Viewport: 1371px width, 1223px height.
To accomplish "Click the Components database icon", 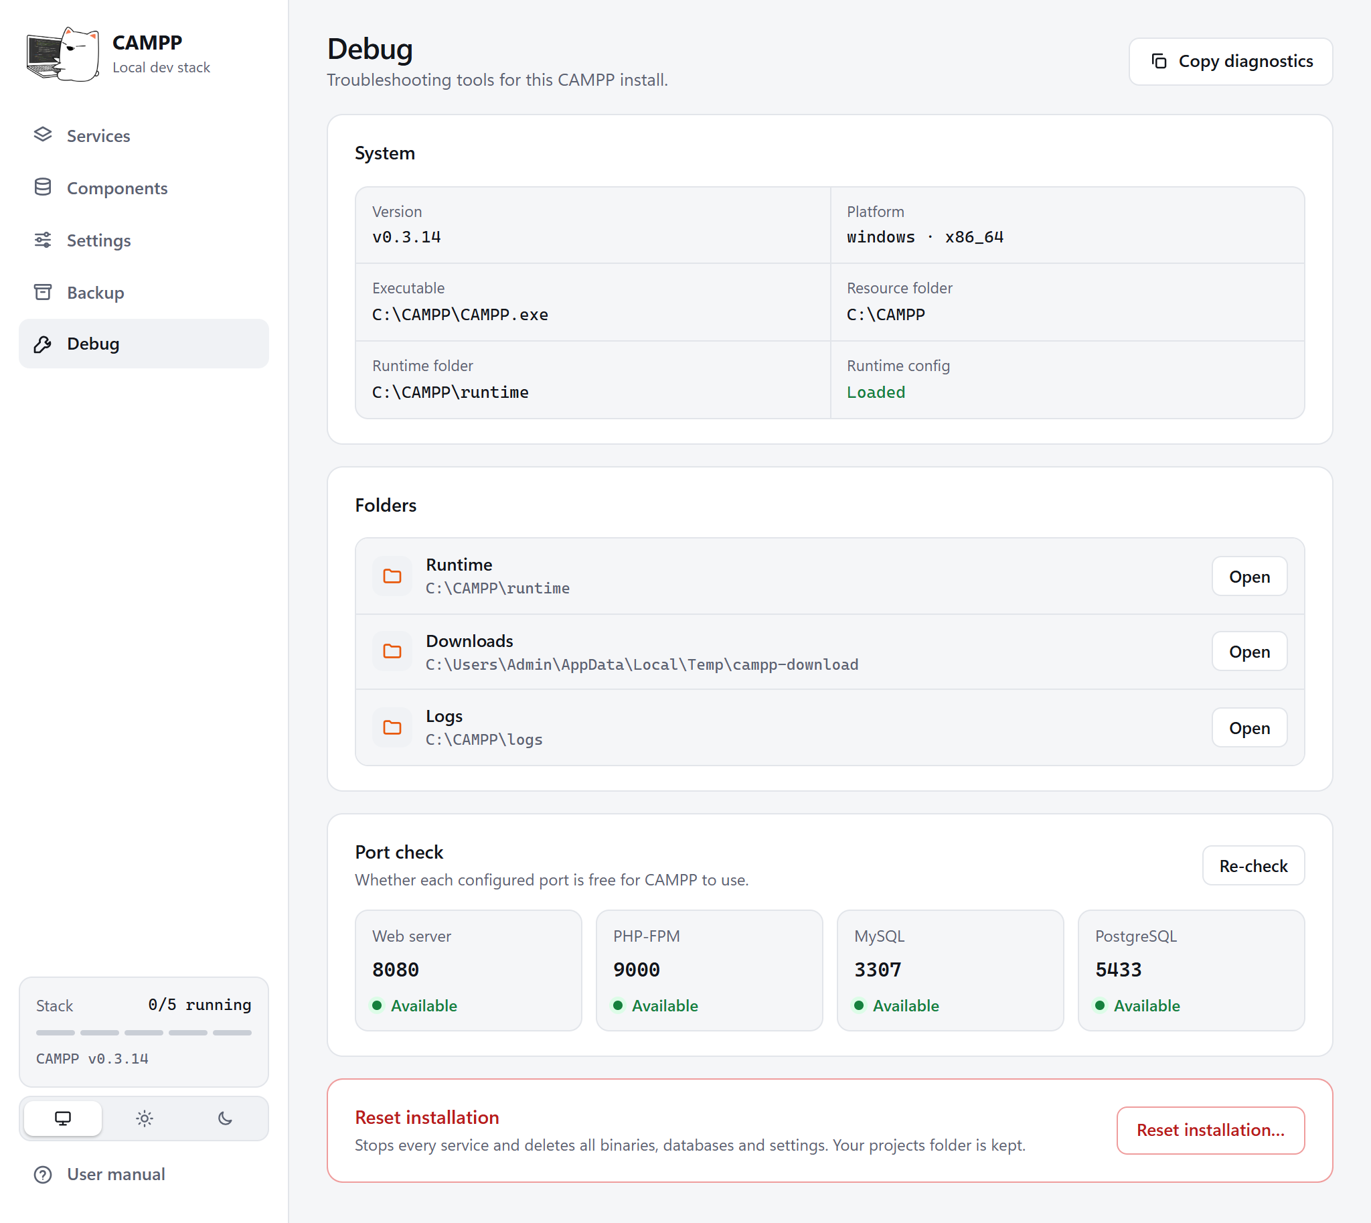I will (x=43, y=188).
